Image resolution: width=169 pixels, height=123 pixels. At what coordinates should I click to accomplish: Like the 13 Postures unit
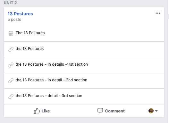click(42, 111)
